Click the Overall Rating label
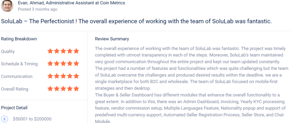This screenshot has height=123, width=290. [14, 89]
